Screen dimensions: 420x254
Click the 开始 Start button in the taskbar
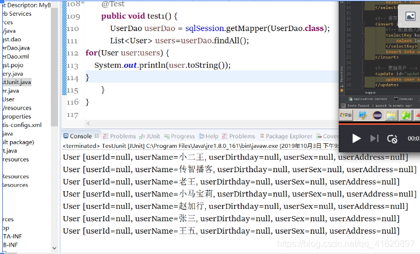pos(346,115)
